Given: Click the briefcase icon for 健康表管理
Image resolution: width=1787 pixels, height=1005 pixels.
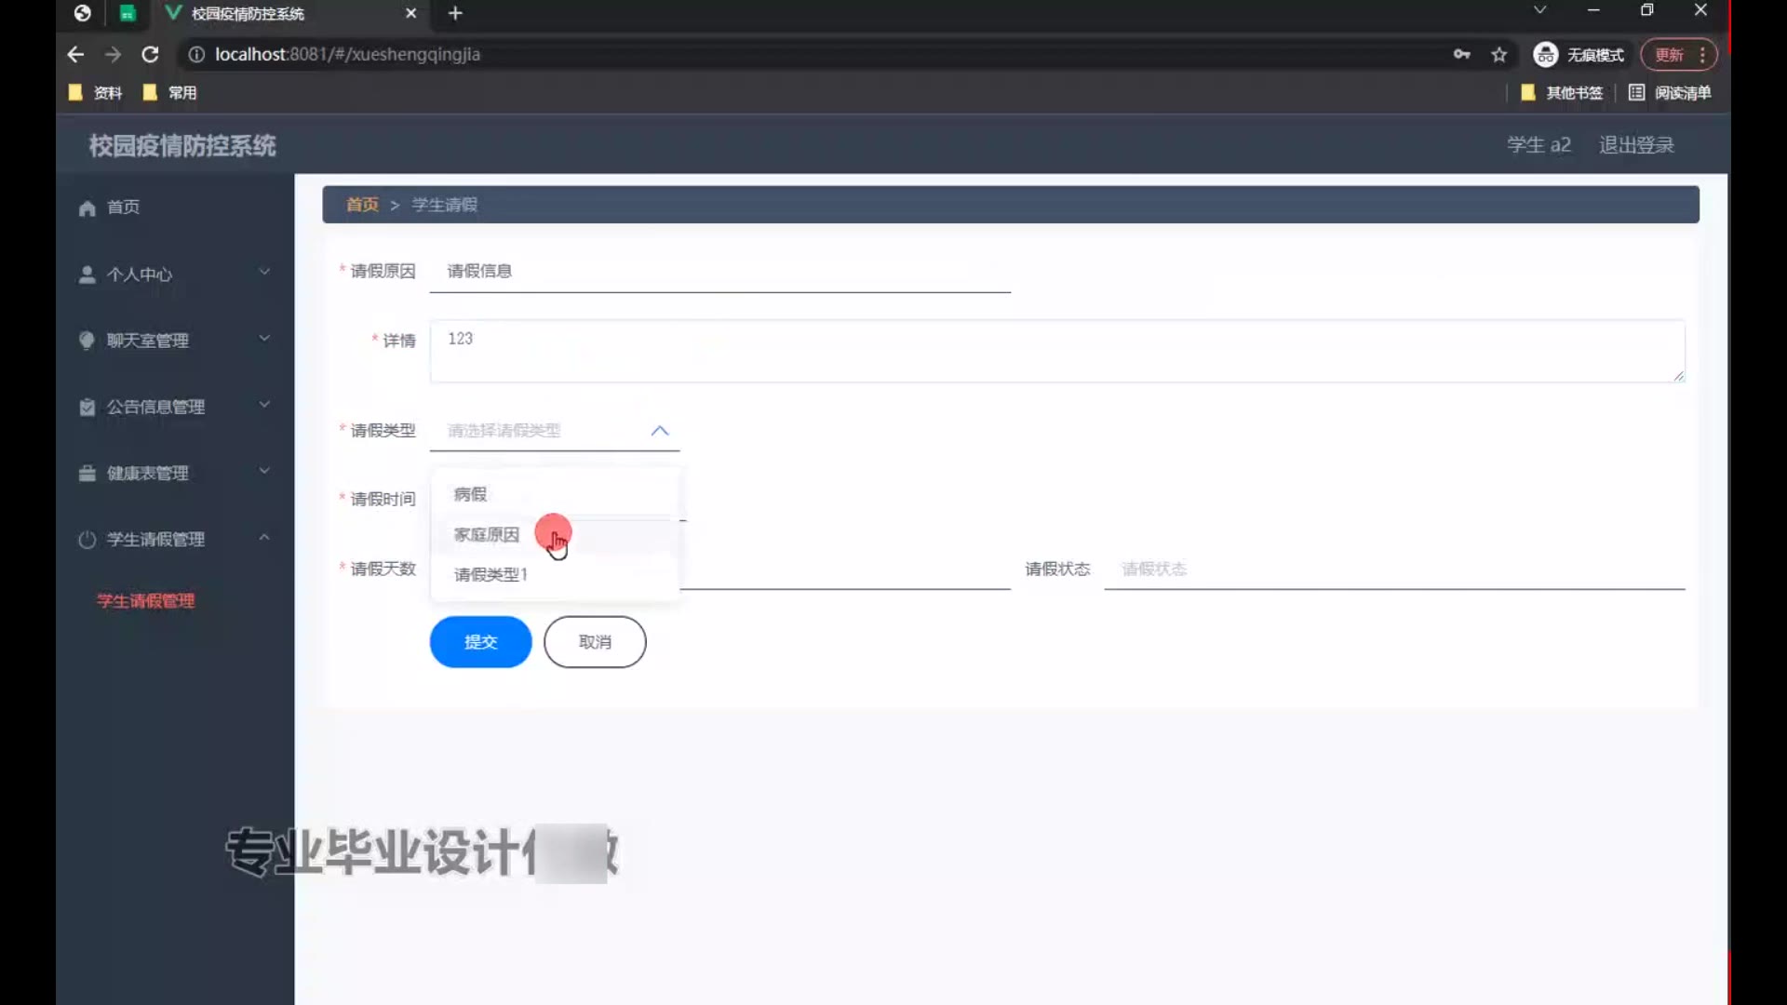Looking at the screenshot, I should (87, 474).
